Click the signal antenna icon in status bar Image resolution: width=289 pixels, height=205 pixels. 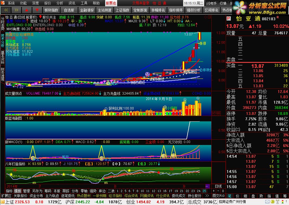278,202
